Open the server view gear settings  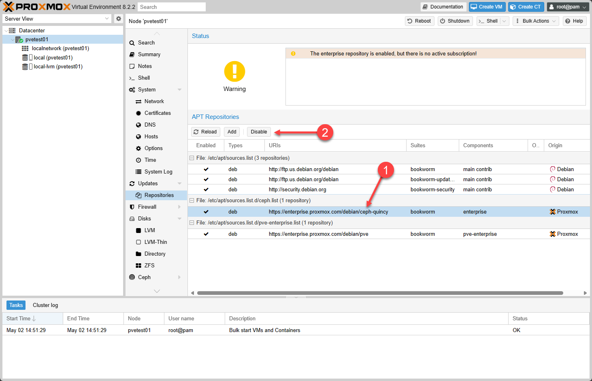[119, 19]
